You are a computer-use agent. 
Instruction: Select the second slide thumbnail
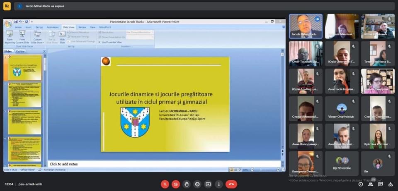24,95
